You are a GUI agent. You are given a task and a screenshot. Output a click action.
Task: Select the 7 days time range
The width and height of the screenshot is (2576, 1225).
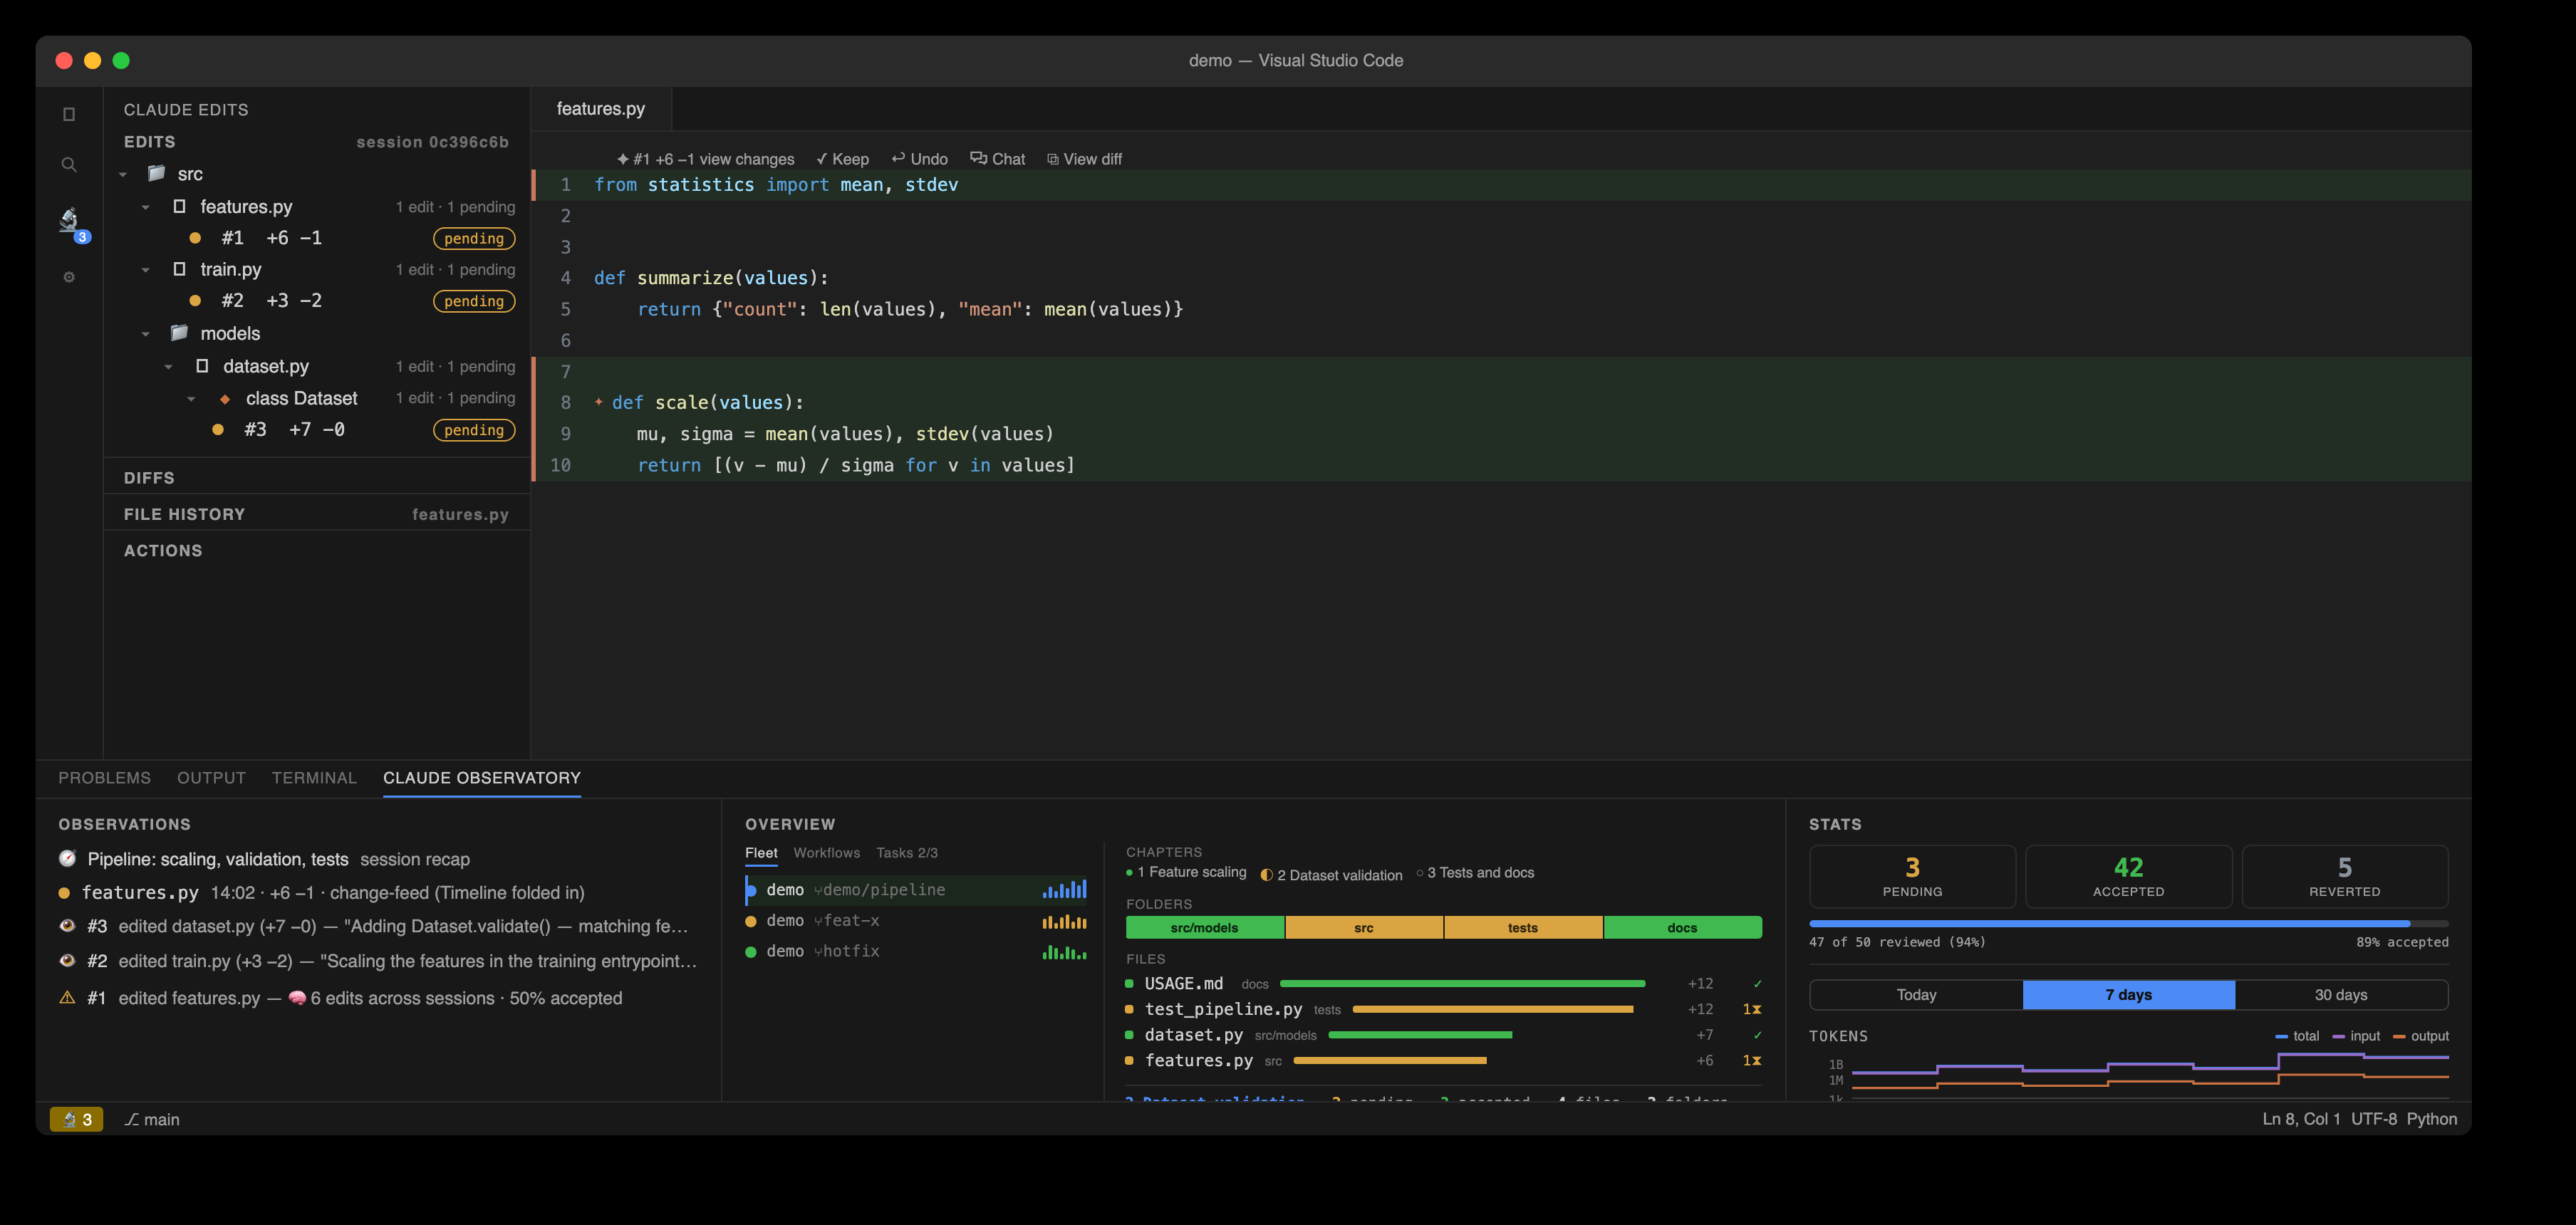pyautogui.click(x=2128, y=994)
